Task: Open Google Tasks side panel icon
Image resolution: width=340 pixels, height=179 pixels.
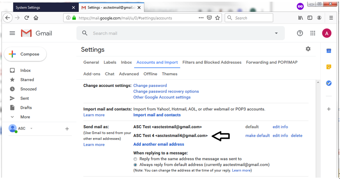Action: coord(329,83)
